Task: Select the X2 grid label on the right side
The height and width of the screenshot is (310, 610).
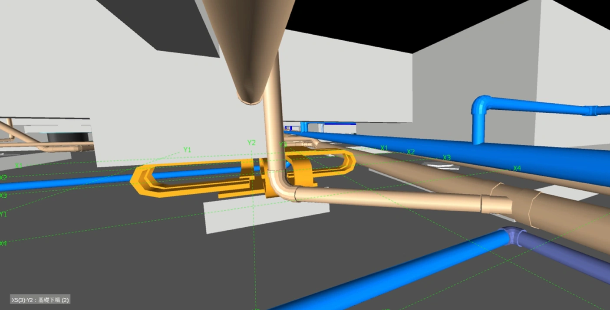Action: click(x=410, y=152)
